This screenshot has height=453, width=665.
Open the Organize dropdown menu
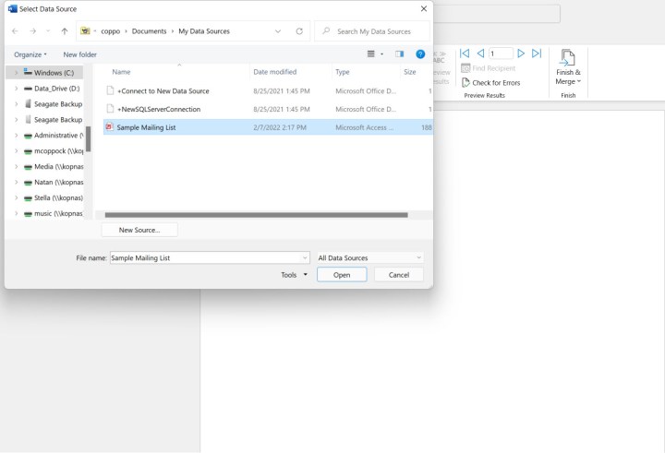31,54
